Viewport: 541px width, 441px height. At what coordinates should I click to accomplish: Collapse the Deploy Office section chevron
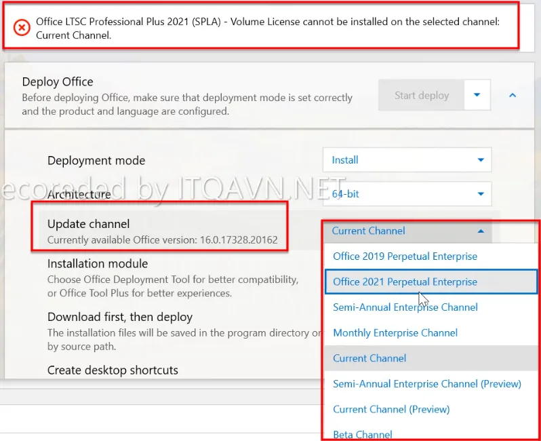click(x=513, y=95)
